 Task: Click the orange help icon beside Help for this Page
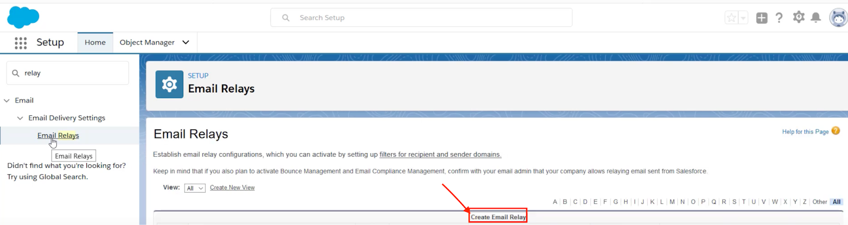click(836, 131)
